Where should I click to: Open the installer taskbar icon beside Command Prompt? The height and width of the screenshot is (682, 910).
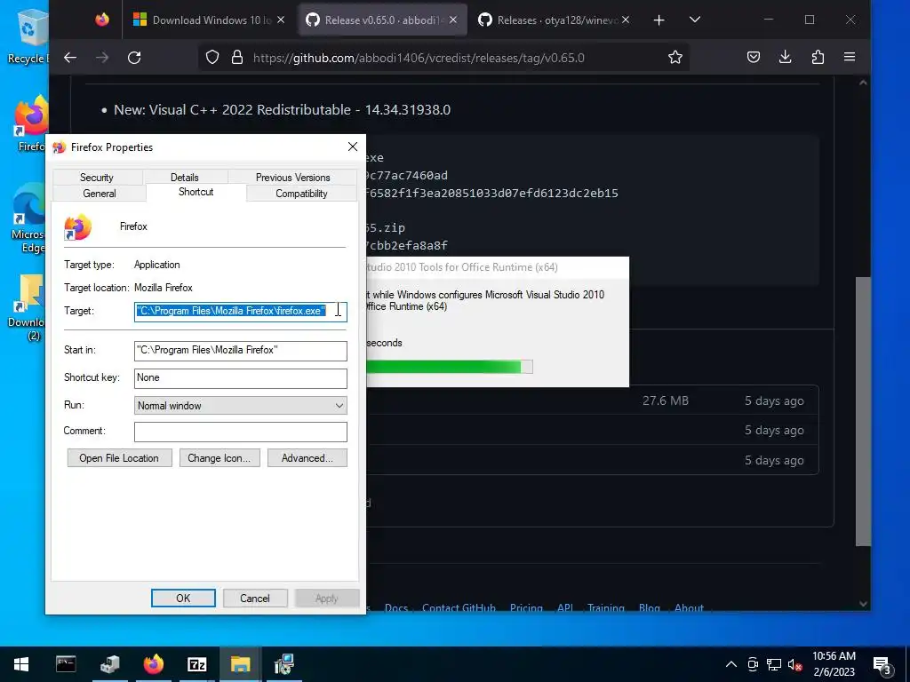109,664
